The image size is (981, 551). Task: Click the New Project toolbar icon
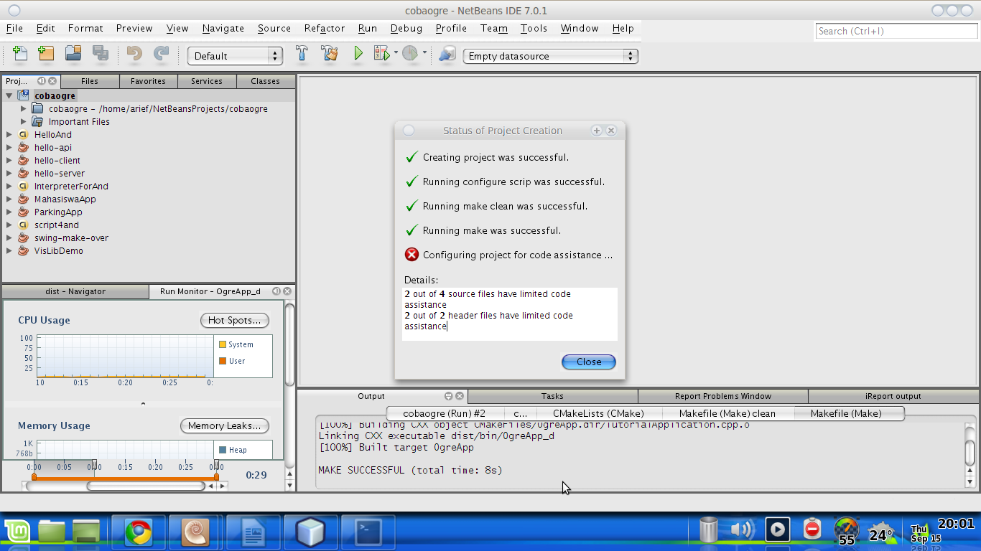[x=46, y=54]
